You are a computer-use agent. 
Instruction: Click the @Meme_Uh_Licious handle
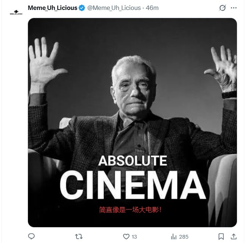click(114, 8)
